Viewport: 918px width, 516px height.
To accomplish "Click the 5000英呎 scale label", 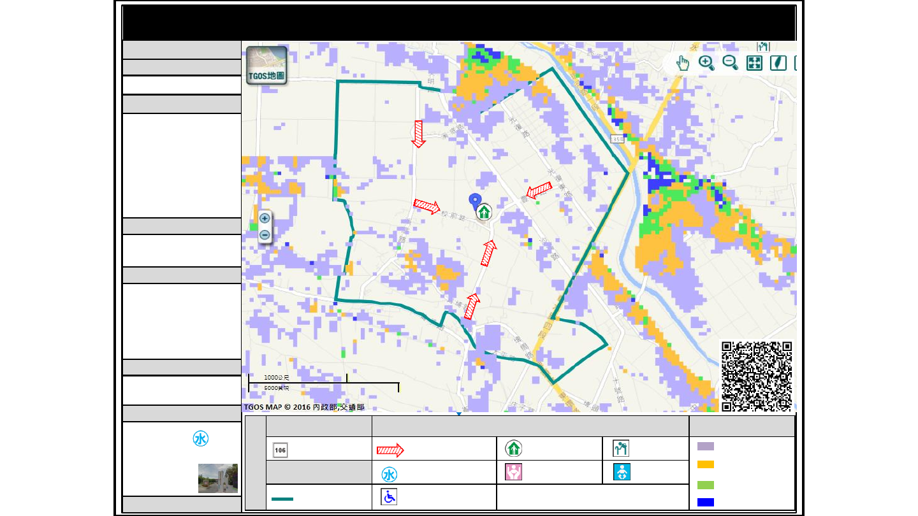I will tap(277, 388).
